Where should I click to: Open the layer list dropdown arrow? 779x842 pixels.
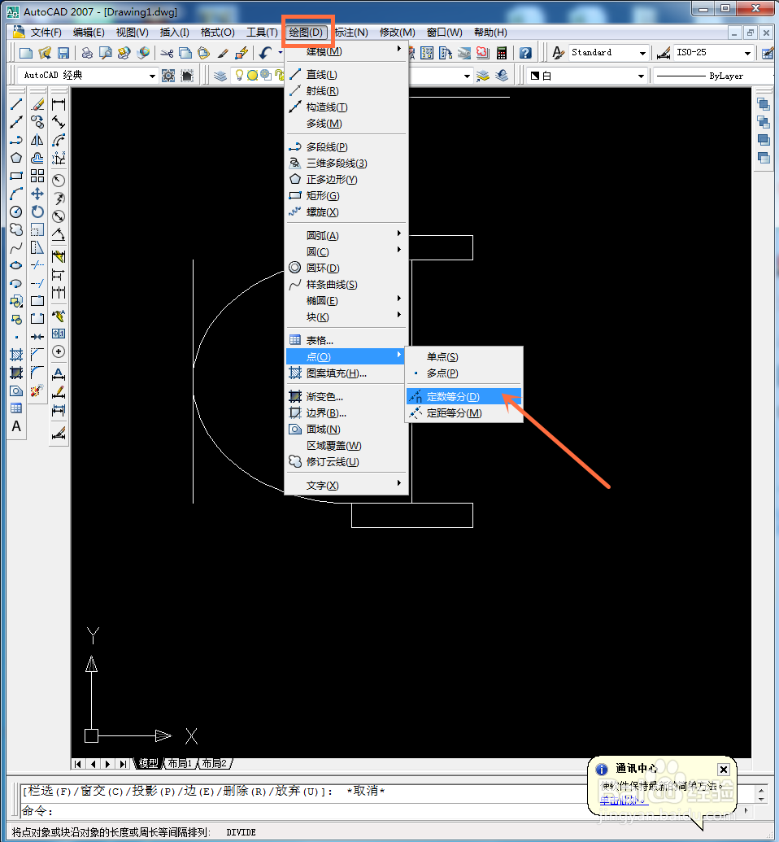point(467,76)
